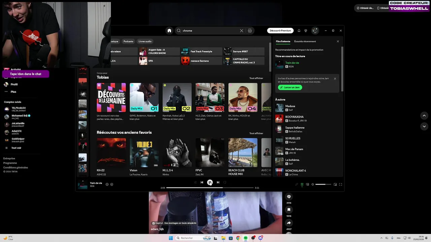
Task: Click inside the Spotify search field
Action: (x=209, y=31)
